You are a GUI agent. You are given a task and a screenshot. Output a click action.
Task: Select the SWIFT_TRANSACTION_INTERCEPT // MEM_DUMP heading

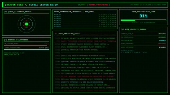[x=74, y=12]
